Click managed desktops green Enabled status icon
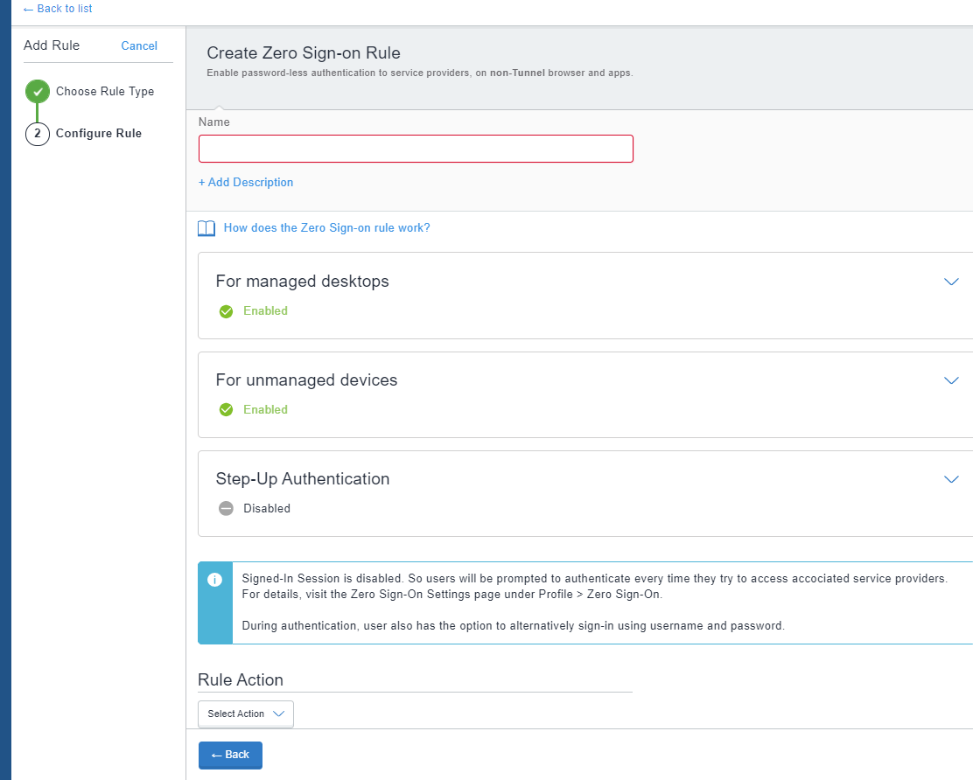 (x=226, y=311)
